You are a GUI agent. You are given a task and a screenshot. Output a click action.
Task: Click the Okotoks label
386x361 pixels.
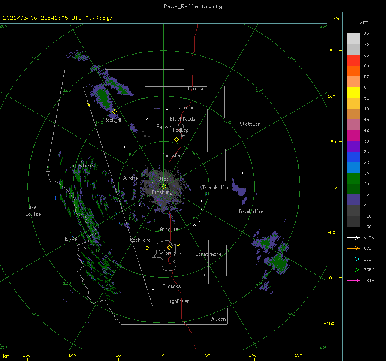pyautogui.click(x=172, y=286)
